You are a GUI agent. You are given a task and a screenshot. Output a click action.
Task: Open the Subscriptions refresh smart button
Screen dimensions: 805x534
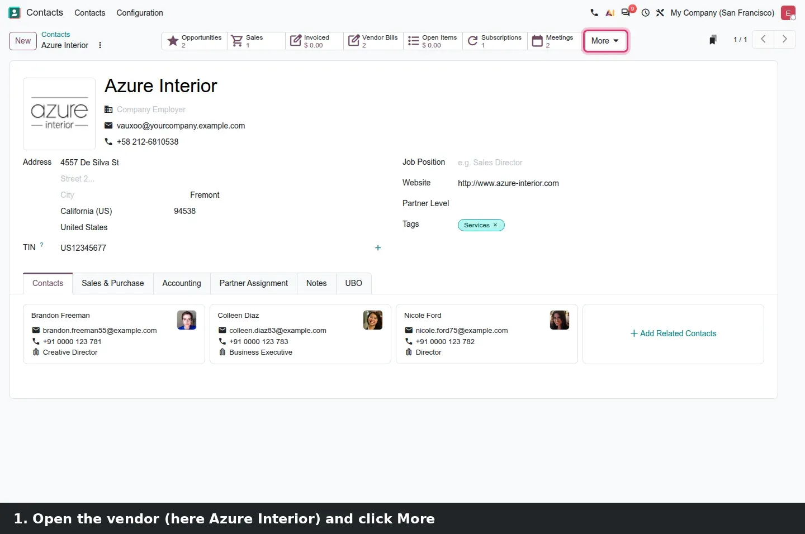(495, 41)
